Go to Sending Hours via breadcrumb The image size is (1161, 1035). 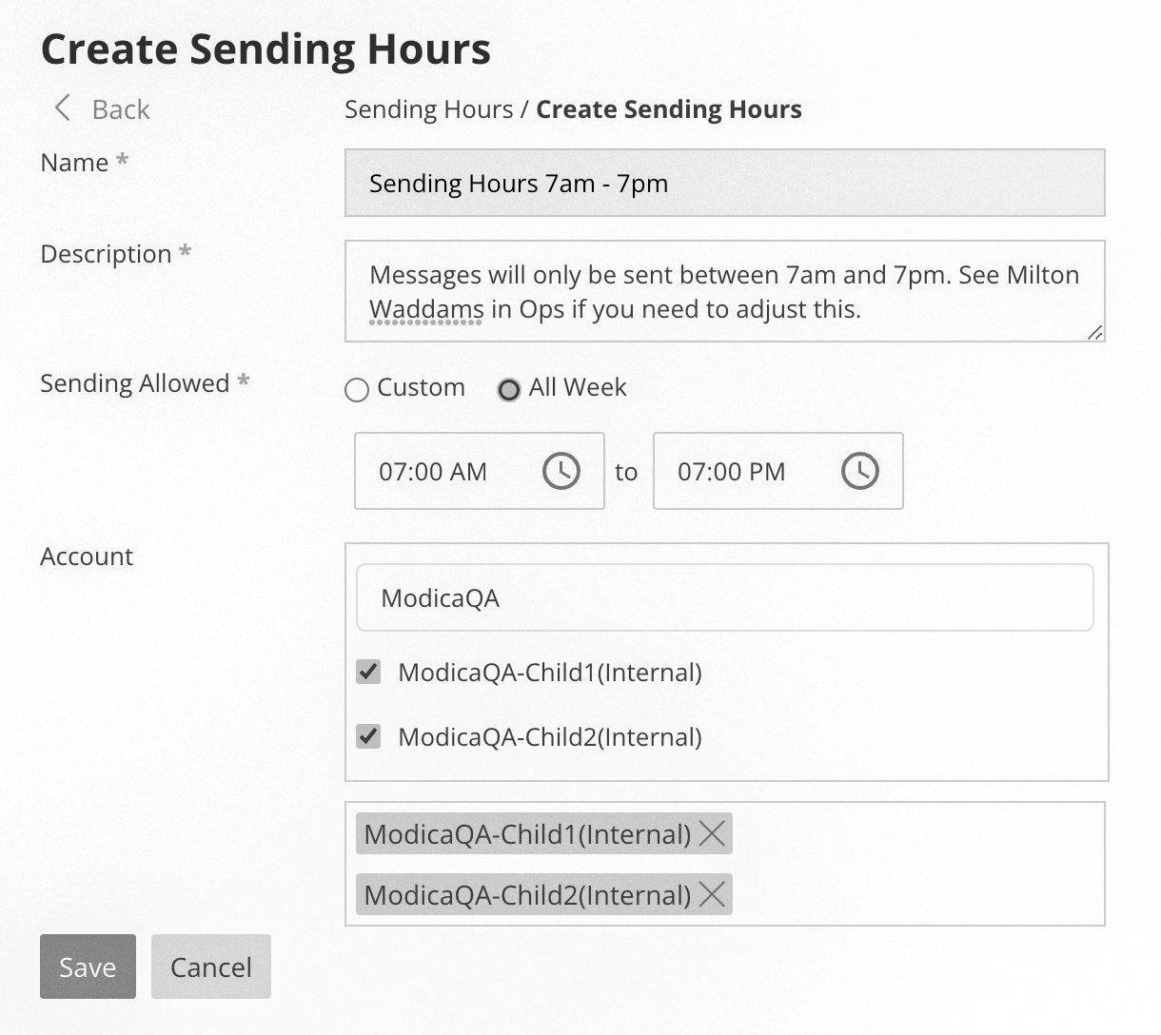428,108
